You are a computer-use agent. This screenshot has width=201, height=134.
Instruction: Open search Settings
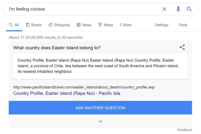(x=161, y=25)
